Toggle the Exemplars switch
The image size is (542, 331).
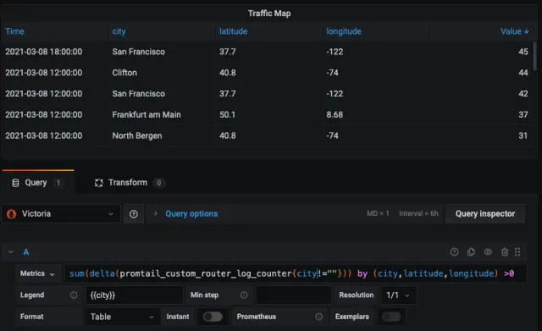(391, 317)
